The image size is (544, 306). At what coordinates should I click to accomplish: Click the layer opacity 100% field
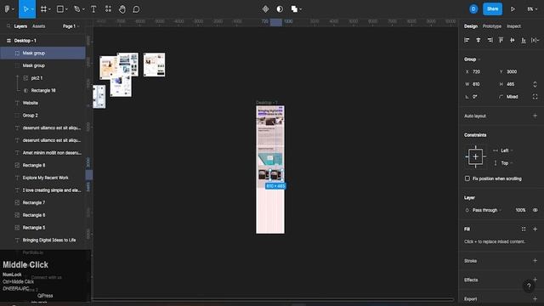coord(520,210)
